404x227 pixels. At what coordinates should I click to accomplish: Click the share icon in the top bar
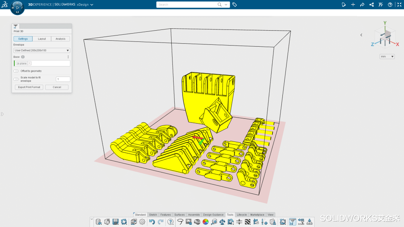pyautogui.click(x=371, y=4)
